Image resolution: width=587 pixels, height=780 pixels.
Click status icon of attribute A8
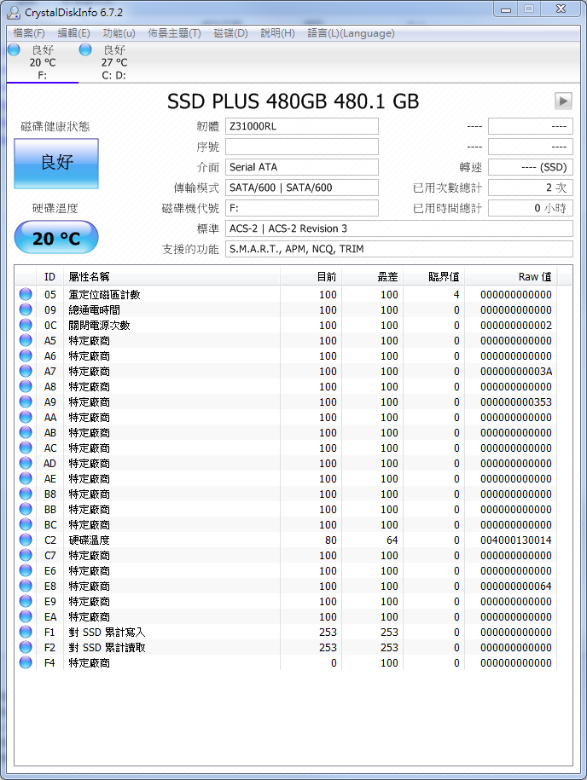click(x=26, y=386)
